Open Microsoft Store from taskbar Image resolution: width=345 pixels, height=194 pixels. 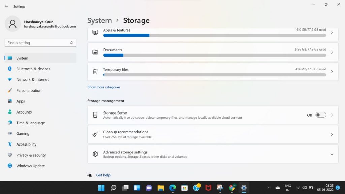[x=184, y=188]
